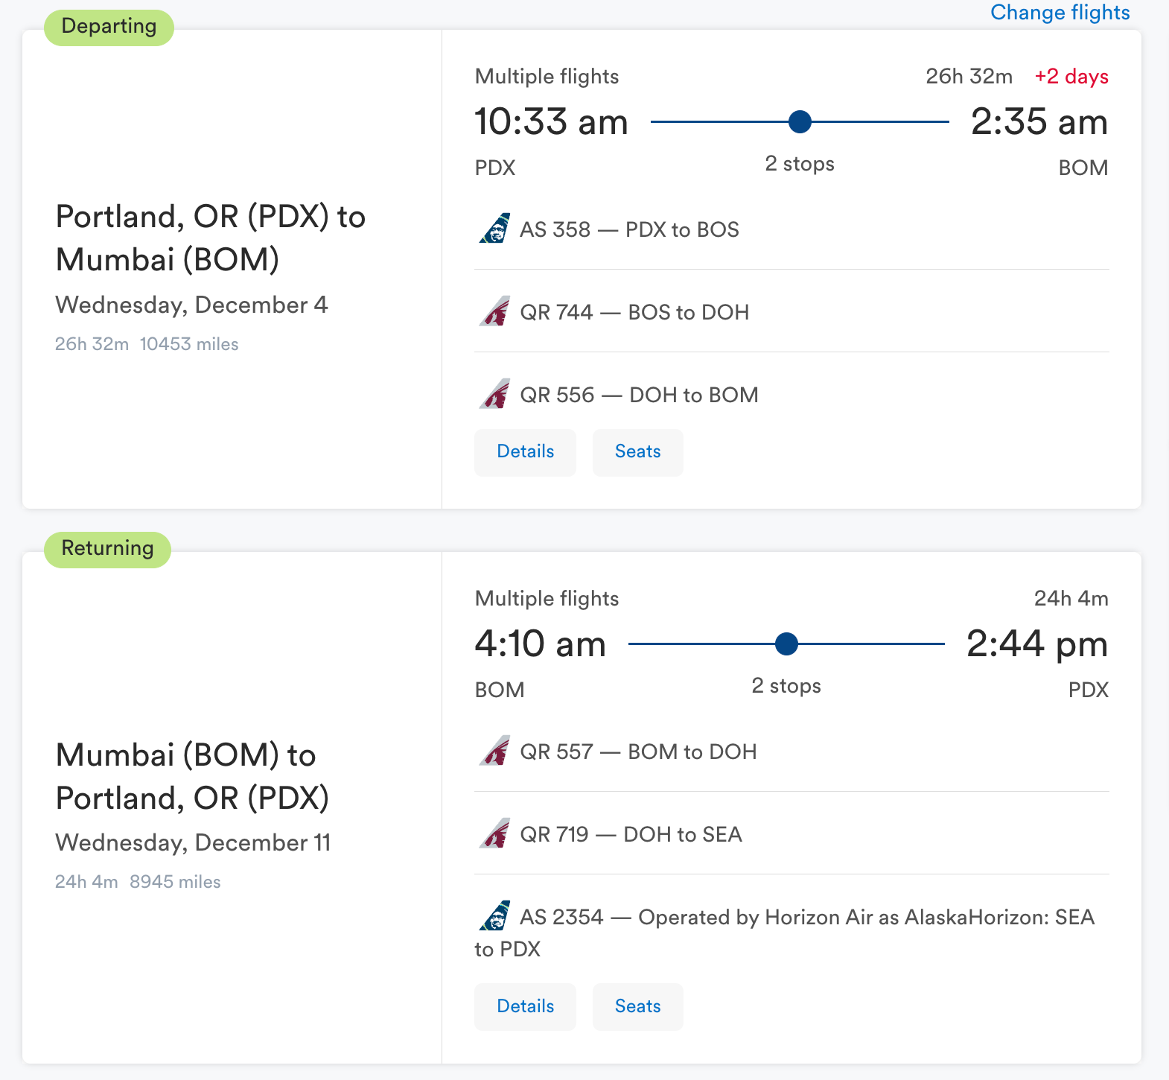Click the Alaska Airlines icon for AS 2354
Image resolution: width=1169 pixels, height=1080 pixels.
tap(494, 916)
